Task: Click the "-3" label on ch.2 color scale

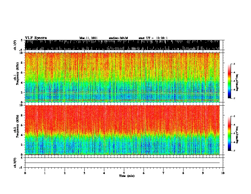Action: click(x=234, y=116)
